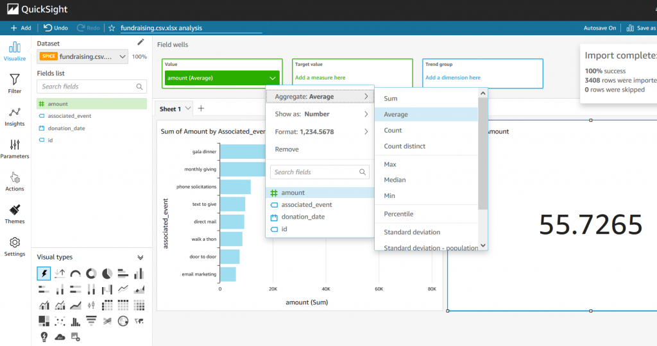Select the line chart visual type

click(x=123, y=289)
